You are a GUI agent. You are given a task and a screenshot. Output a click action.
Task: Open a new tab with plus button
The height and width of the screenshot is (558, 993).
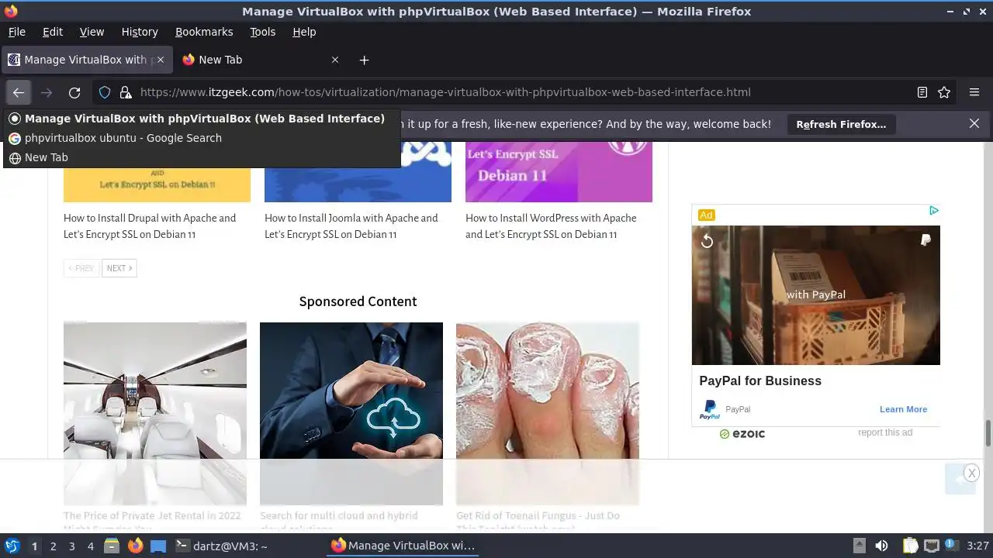[x=364, y=60]
